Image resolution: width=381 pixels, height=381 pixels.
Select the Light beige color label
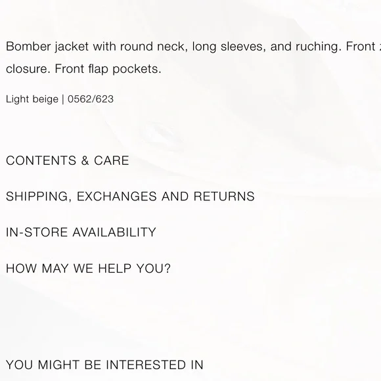click(x=32, y=99)
